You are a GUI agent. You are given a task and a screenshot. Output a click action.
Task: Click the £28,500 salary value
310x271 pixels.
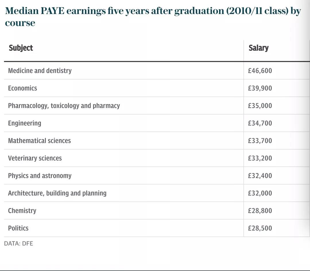[260, 228]
